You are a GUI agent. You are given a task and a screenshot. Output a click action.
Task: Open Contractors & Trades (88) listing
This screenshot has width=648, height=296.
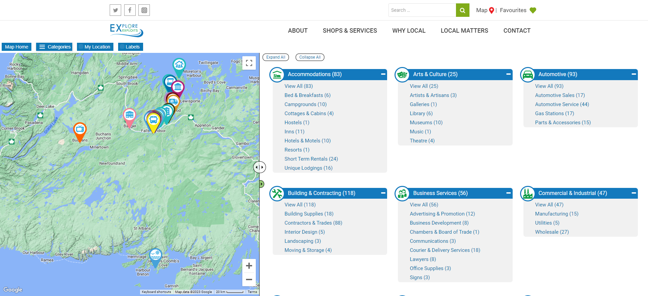pos(313,223)
